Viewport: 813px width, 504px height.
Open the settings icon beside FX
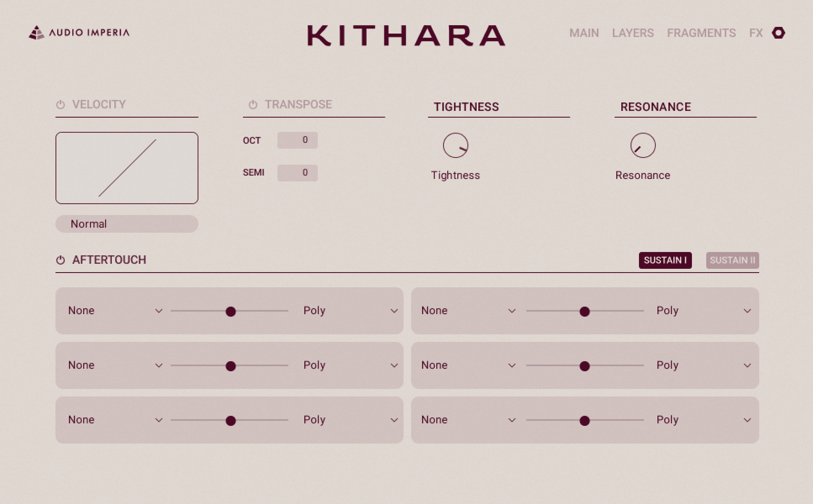(x=779, y=33)
